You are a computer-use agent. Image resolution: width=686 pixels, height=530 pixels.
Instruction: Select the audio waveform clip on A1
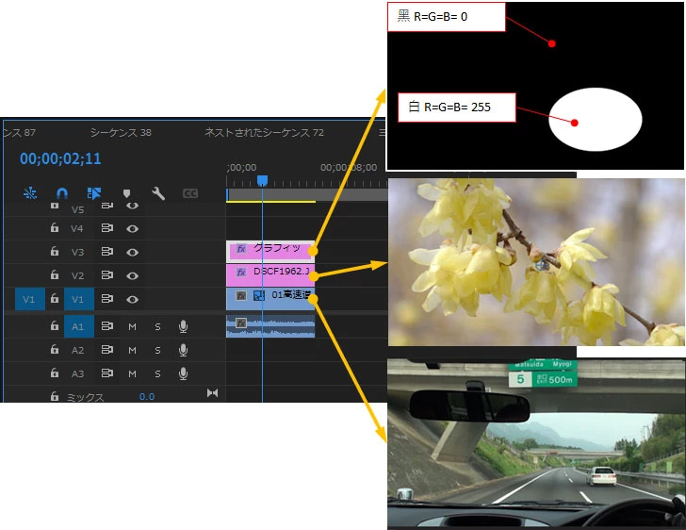[270, 326]
